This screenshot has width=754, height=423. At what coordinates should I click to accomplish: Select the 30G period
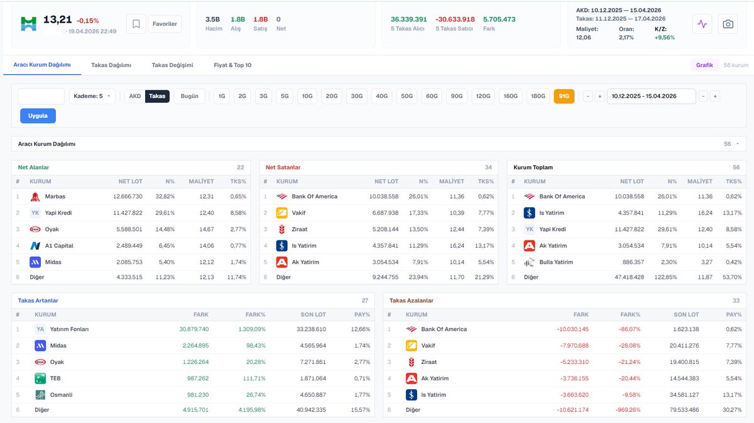(x=357, y=96)
